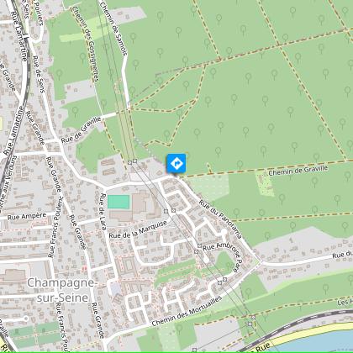Click the Rue de Graville label
Image resolution: width=353 pixels, height=353 pixels.
coord(81,130)
